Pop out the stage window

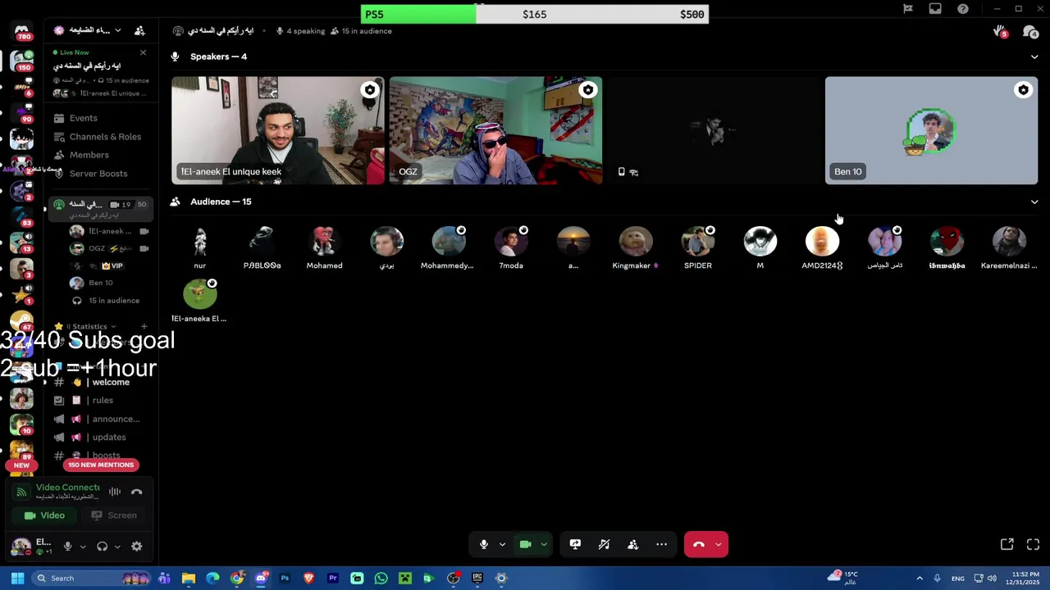point(1007,544)
